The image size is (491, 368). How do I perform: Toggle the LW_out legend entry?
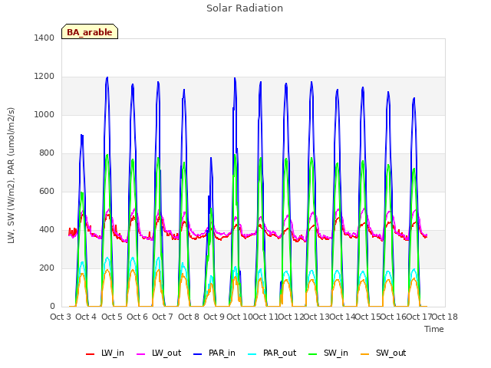159,353
